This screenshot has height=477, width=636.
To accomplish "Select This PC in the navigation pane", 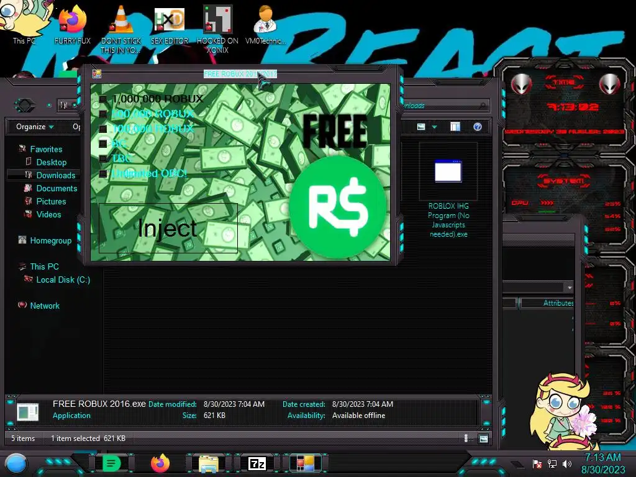I will 44,266.
